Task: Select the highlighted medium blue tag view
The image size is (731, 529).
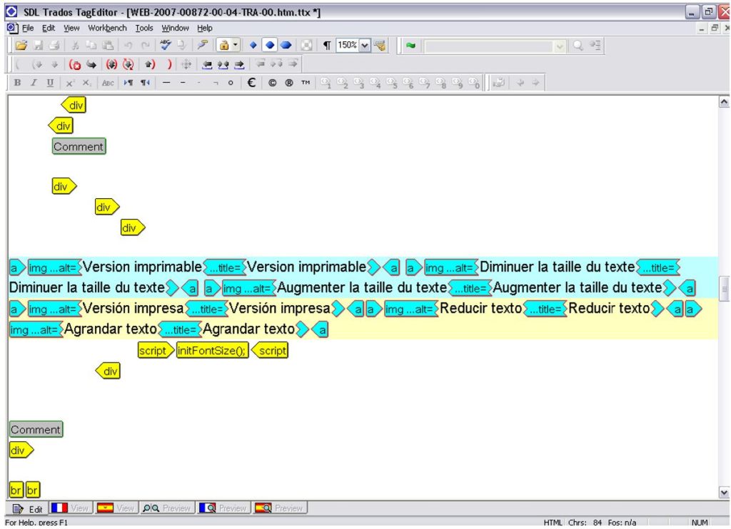Action: 269,45
